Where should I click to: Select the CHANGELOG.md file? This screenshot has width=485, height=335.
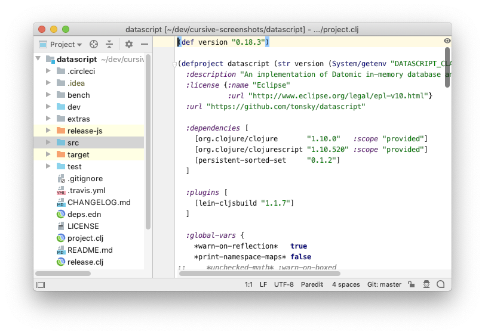(99, 203)
